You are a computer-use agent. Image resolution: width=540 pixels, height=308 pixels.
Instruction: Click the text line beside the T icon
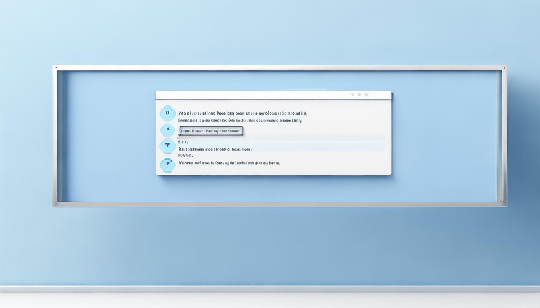point(215,149)
